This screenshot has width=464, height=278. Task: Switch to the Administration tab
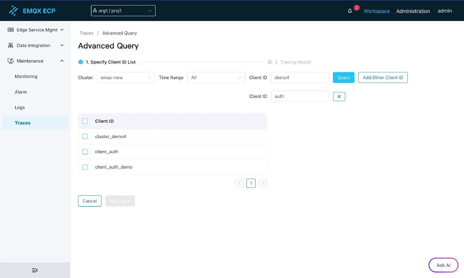pyautogui.click(x=413, y=11)
